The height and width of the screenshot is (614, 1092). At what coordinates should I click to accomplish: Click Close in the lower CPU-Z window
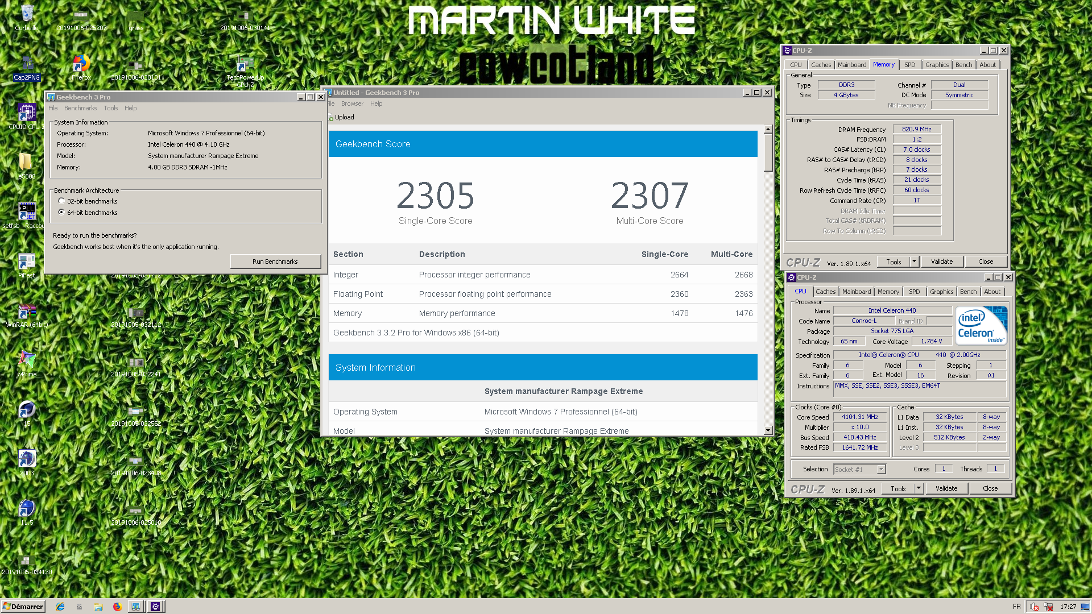(990, 488)
